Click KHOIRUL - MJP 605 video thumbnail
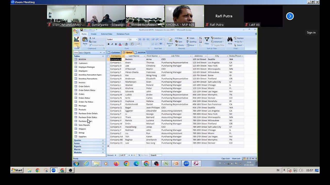Image resolution: width=330 pixels, height=185 pixels. point(184,16)
